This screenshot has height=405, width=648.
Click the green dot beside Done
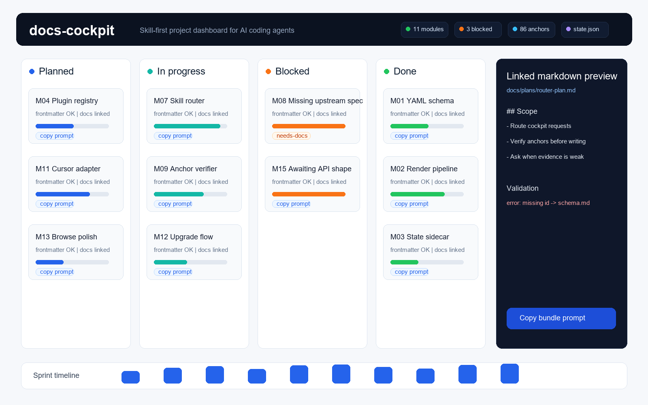click(387, 72)
